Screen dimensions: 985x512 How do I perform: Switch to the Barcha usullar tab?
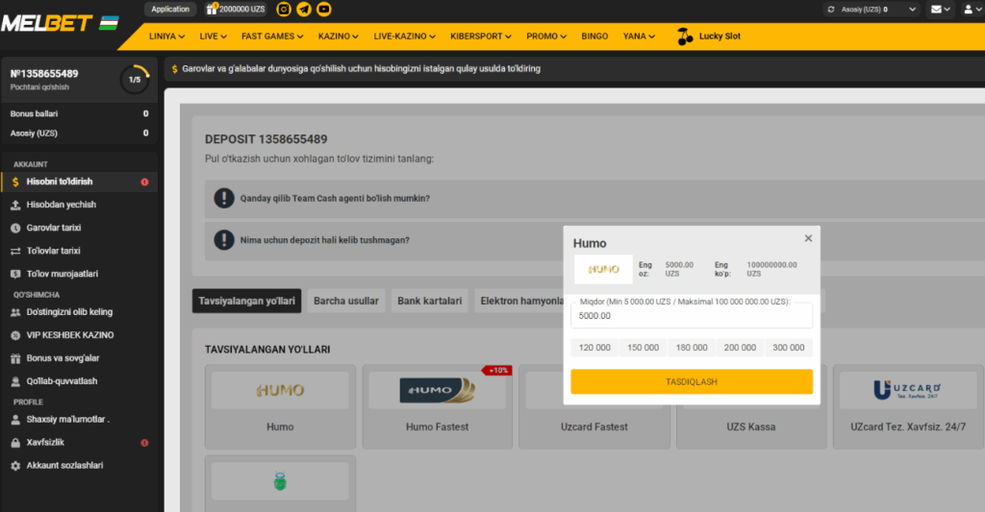tap(346, 301)
